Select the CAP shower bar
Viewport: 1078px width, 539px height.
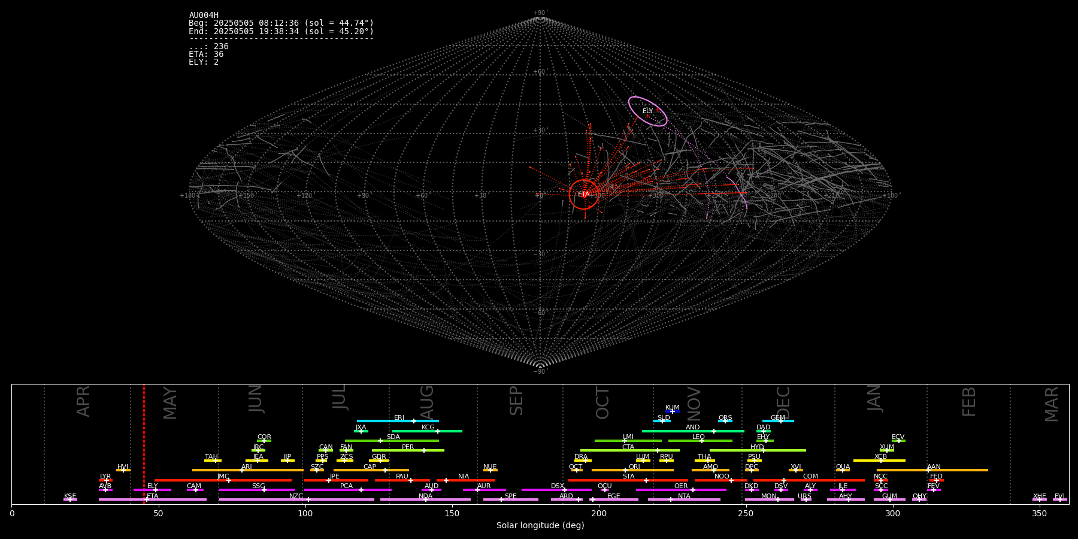click(371, 470)
